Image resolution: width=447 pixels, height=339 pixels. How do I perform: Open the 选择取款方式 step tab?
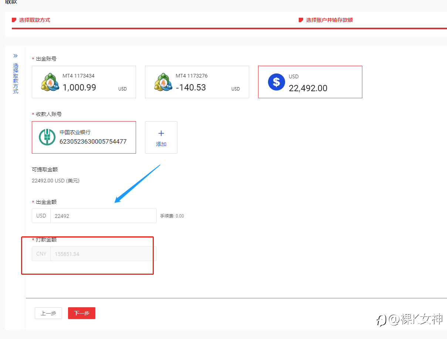pos(34,20)
